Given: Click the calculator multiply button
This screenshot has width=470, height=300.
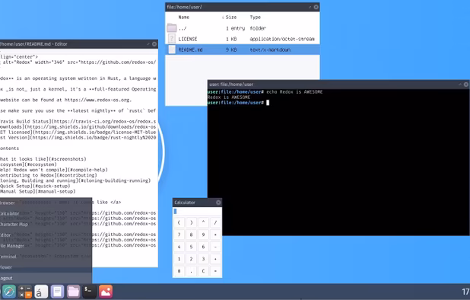Looking at the screenshot, I should pyautogui.click(x=215, y=235).
